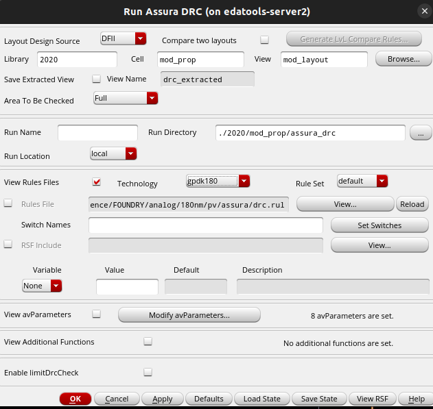The image size is (433, 409).
Task: Enable View avParameters checkbox
Action: coord(96,314)
